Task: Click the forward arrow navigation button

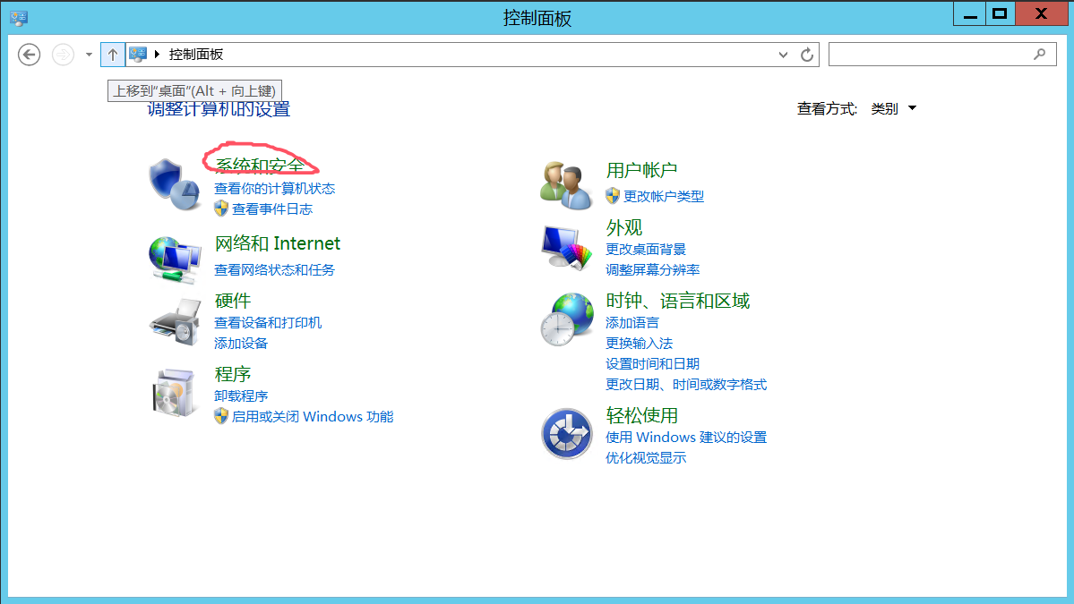Action: point(63,55)
